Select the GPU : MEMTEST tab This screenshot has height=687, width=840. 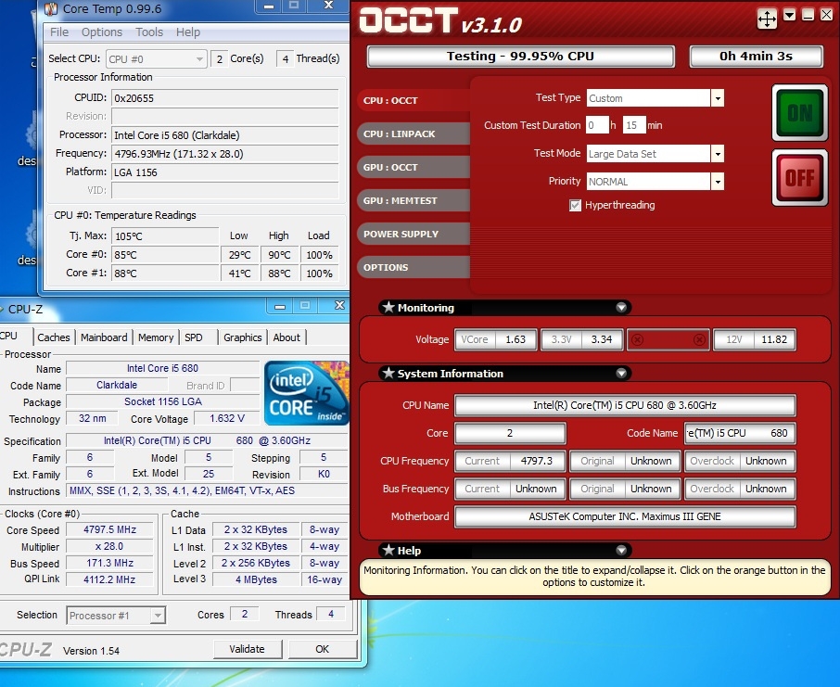click(413, 200)
